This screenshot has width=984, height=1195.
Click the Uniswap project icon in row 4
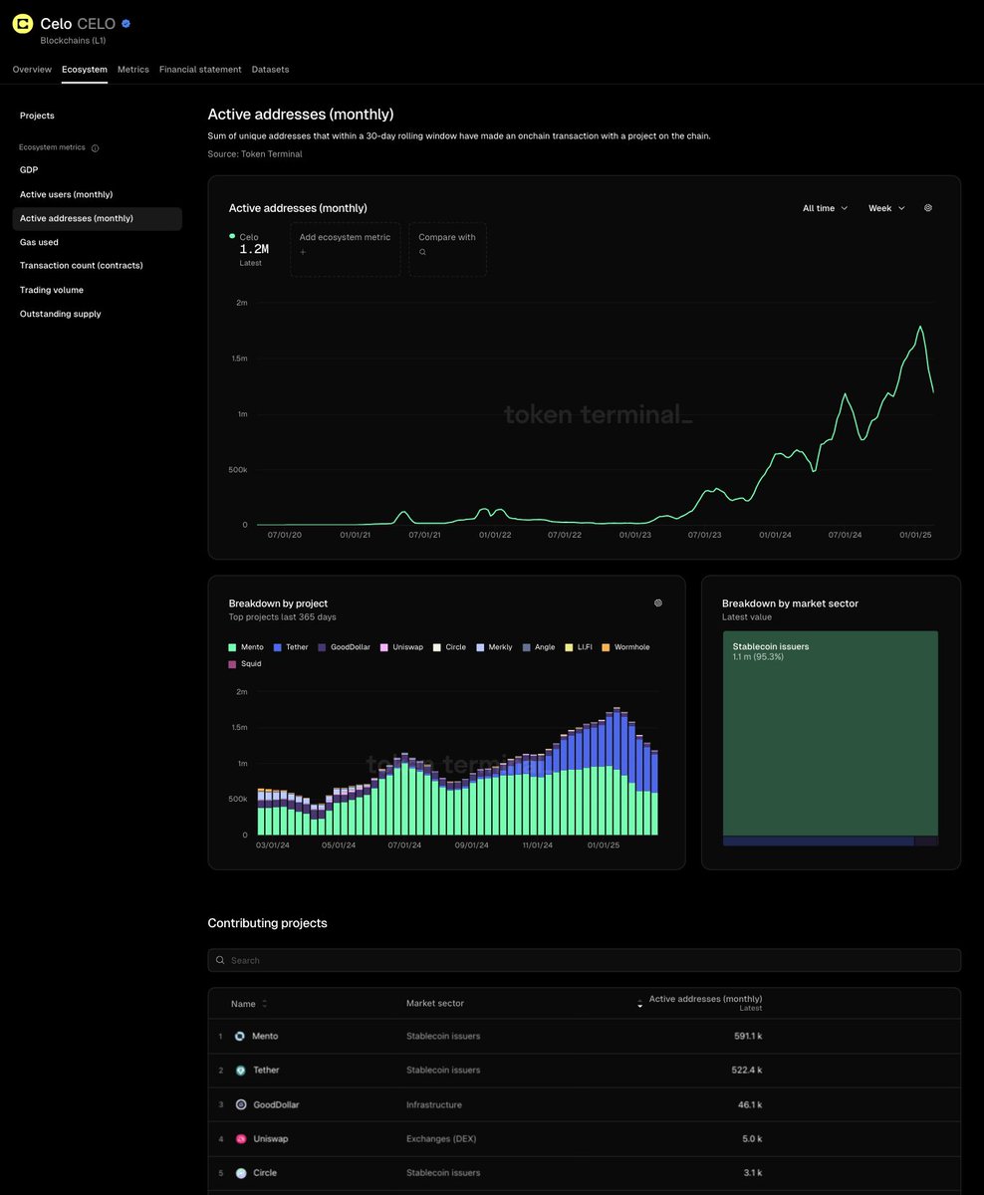pos(239,1138)
